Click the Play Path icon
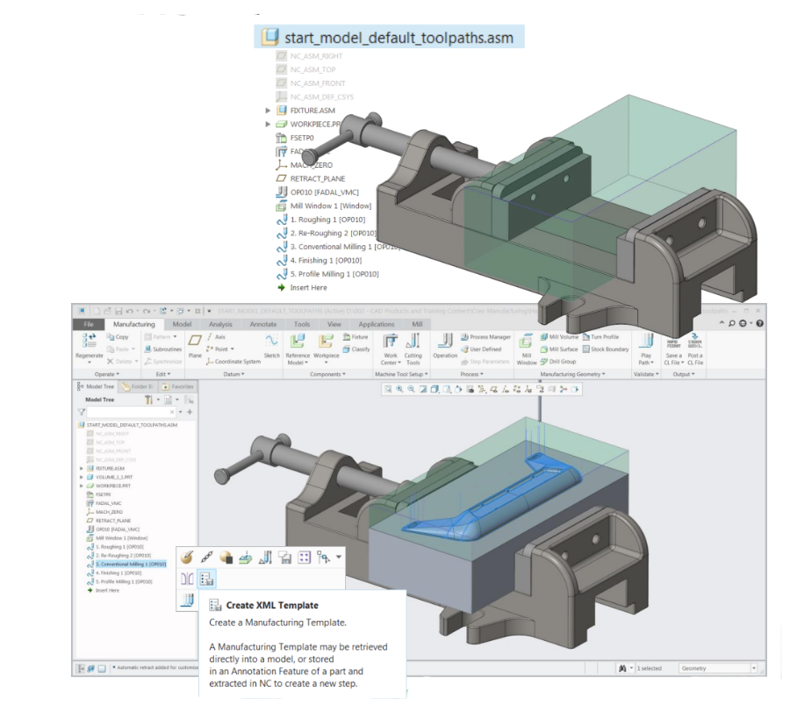790x713 pixels. tap(646, 341)
